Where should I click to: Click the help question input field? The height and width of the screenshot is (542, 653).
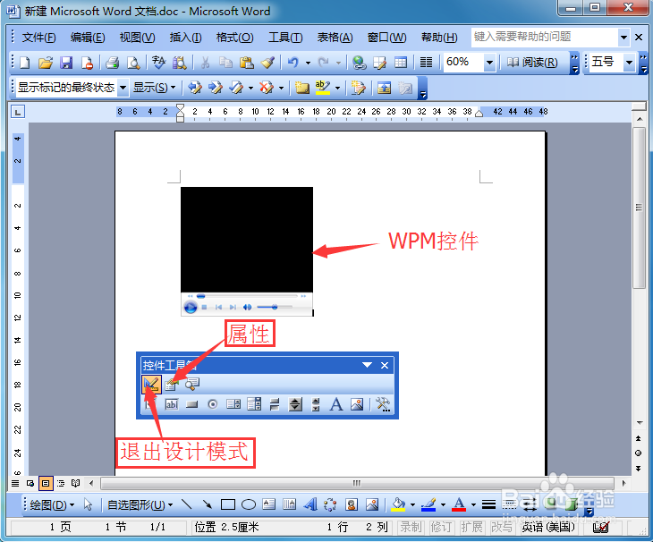tap(545, 38)
